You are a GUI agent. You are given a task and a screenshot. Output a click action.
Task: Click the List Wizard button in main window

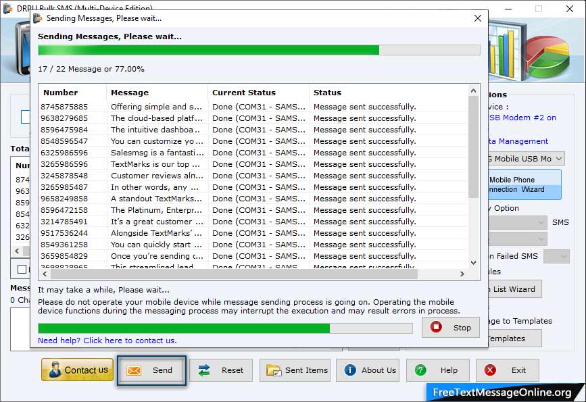(514, 288)
